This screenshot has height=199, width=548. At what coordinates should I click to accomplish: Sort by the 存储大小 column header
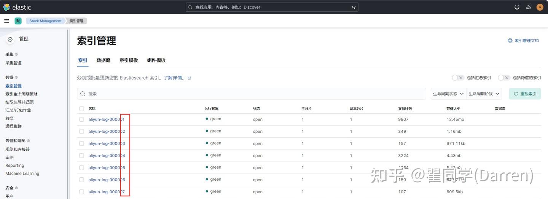(x=453, y=109)
